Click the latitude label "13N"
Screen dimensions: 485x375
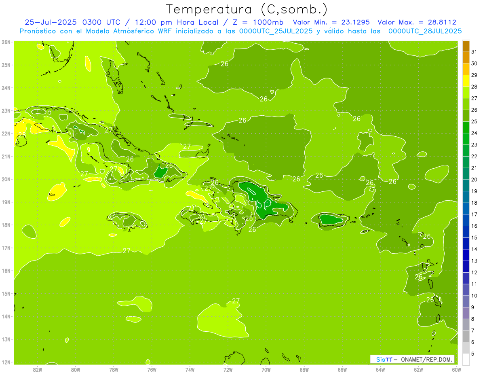click(x=6, y=339)
